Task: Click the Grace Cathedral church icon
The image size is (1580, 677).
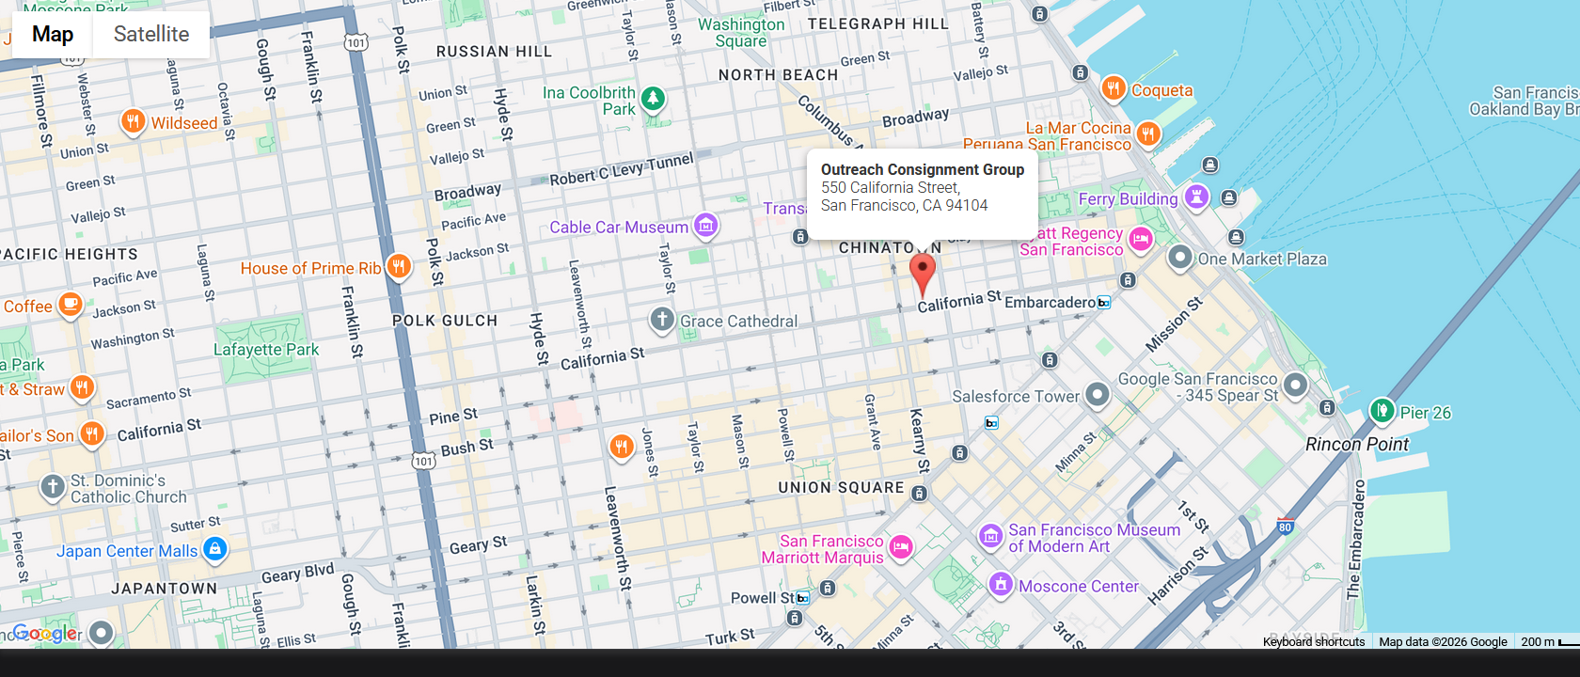Action: [662, 320]
